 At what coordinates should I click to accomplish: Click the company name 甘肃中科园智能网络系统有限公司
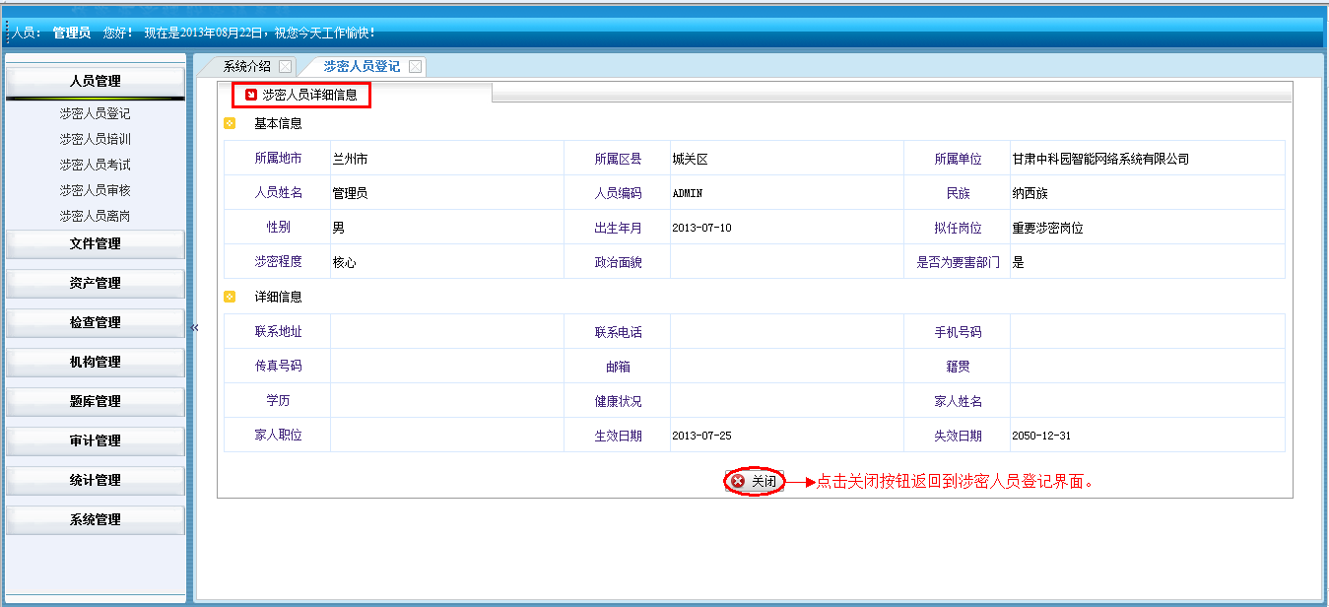pos(1100,159)
